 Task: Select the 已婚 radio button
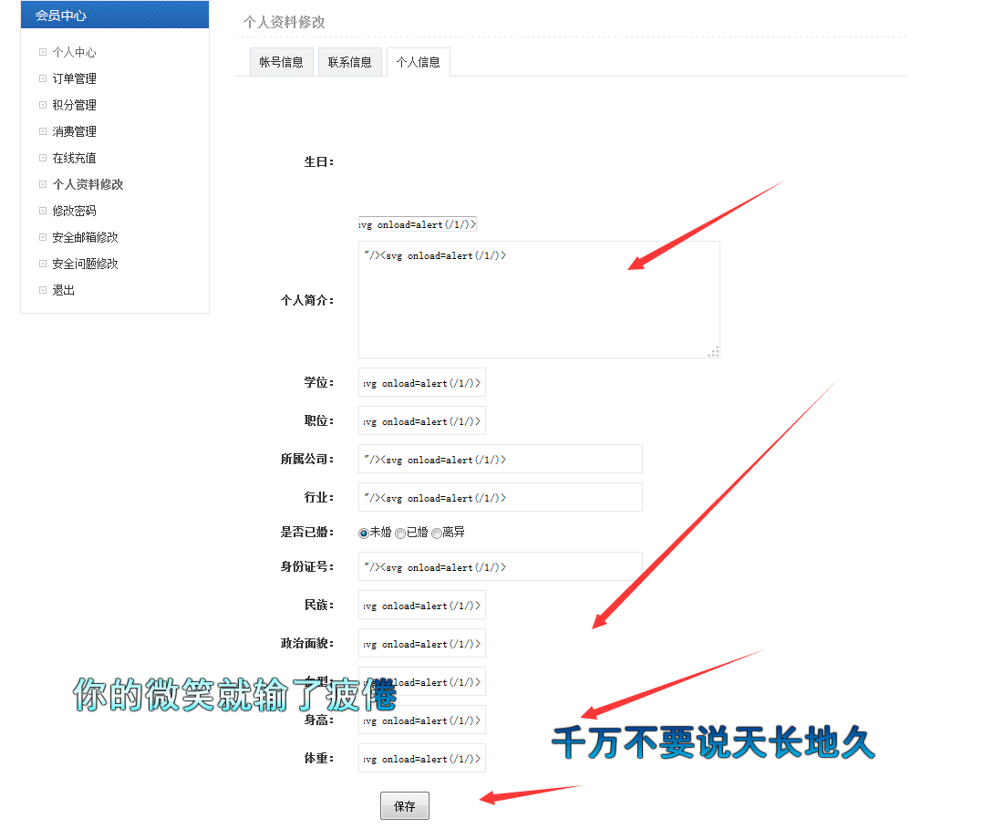click(x=400, y=534)
